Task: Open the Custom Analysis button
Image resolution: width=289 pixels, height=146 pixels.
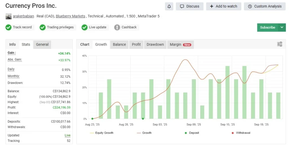Action: 265,6
